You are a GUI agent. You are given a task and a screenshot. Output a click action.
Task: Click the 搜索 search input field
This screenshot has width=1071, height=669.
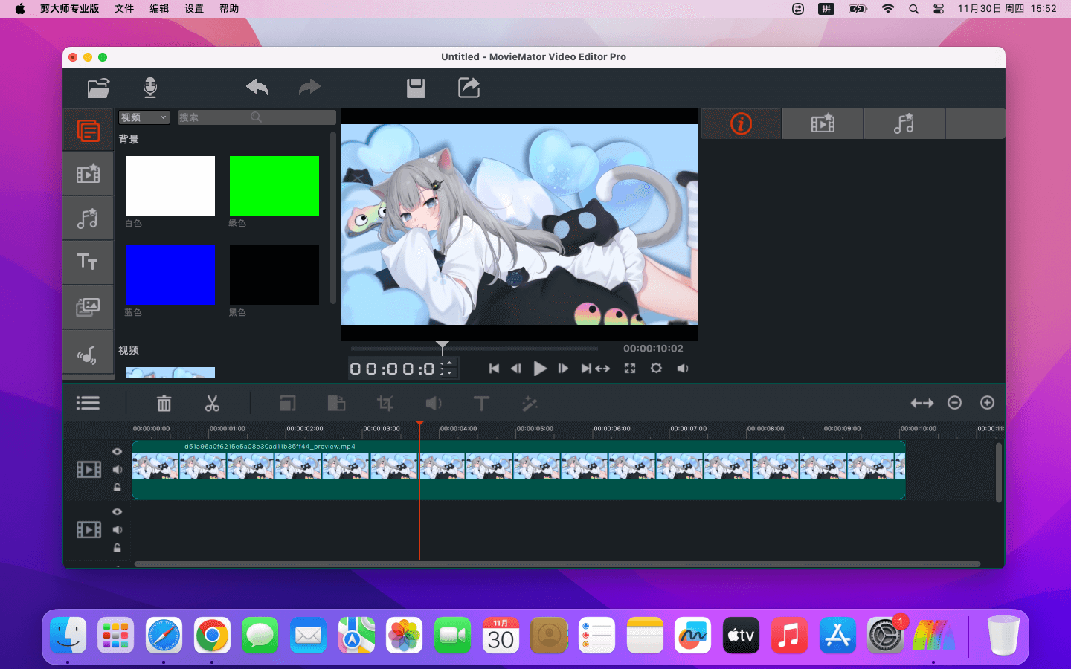[x=257, y=117]
